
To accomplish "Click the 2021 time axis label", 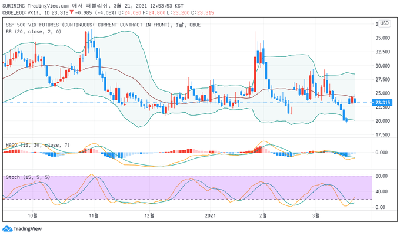I will point(210,215).
